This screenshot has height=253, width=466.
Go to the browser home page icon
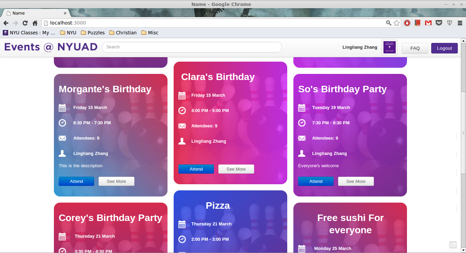pyautogui.click(x=35, y=23)
